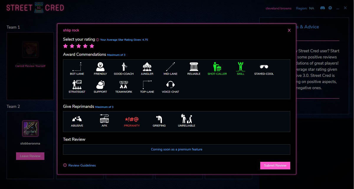This screenshot has width=354, height=189.
Task: Turn off the red Profanity reprimand
Action: point(132,120)
